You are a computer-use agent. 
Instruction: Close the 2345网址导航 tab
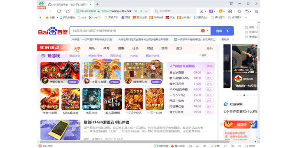point(91,4)
